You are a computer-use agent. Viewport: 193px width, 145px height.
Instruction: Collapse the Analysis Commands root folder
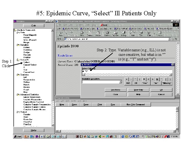pyautogui.click(x=15, y=30)
